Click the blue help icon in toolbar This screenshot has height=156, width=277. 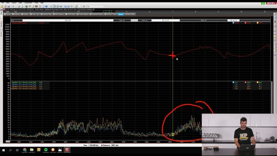click(46, 6)
